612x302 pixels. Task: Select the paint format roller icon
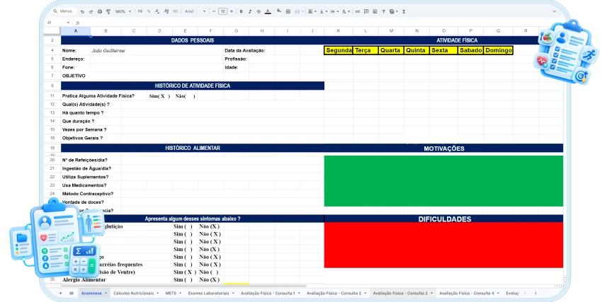(108, 12)
